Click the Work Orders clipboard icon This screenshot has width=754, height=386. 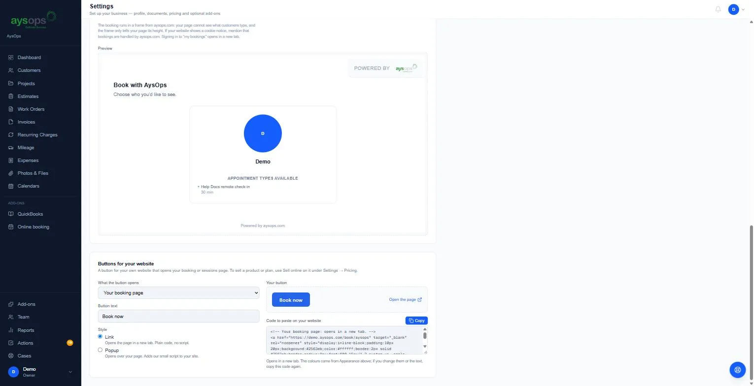[x=11, y=109]
